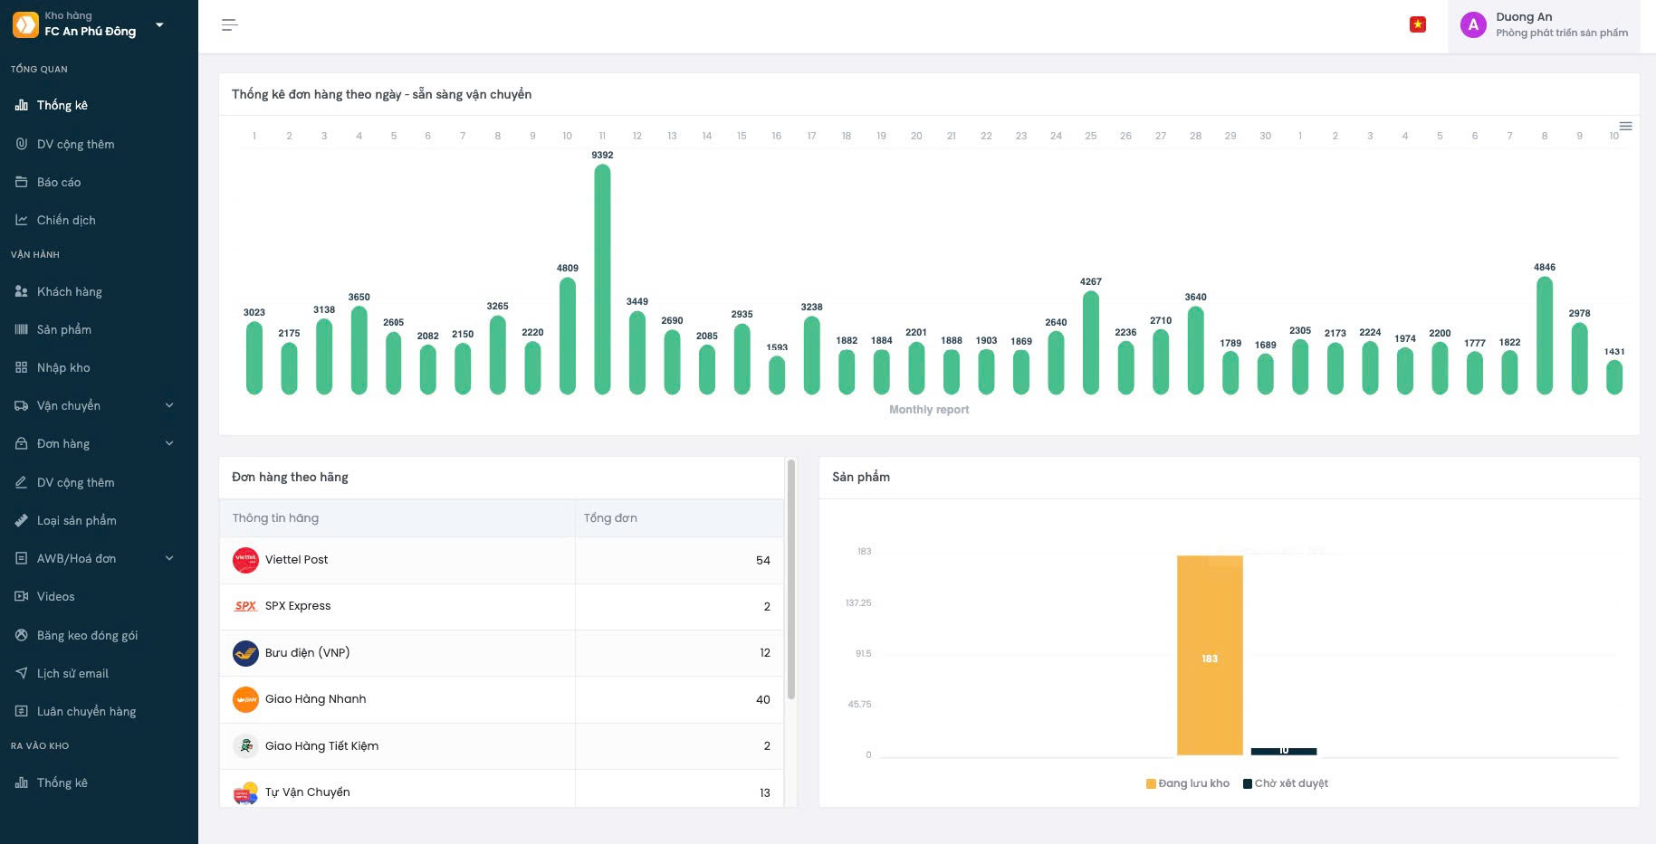Expand the Đơn hàng submenu

point(168,443)
